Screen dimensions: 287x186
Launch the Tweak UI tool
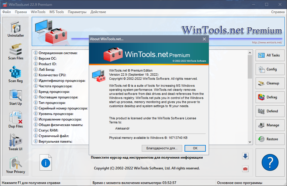point(15,143)
